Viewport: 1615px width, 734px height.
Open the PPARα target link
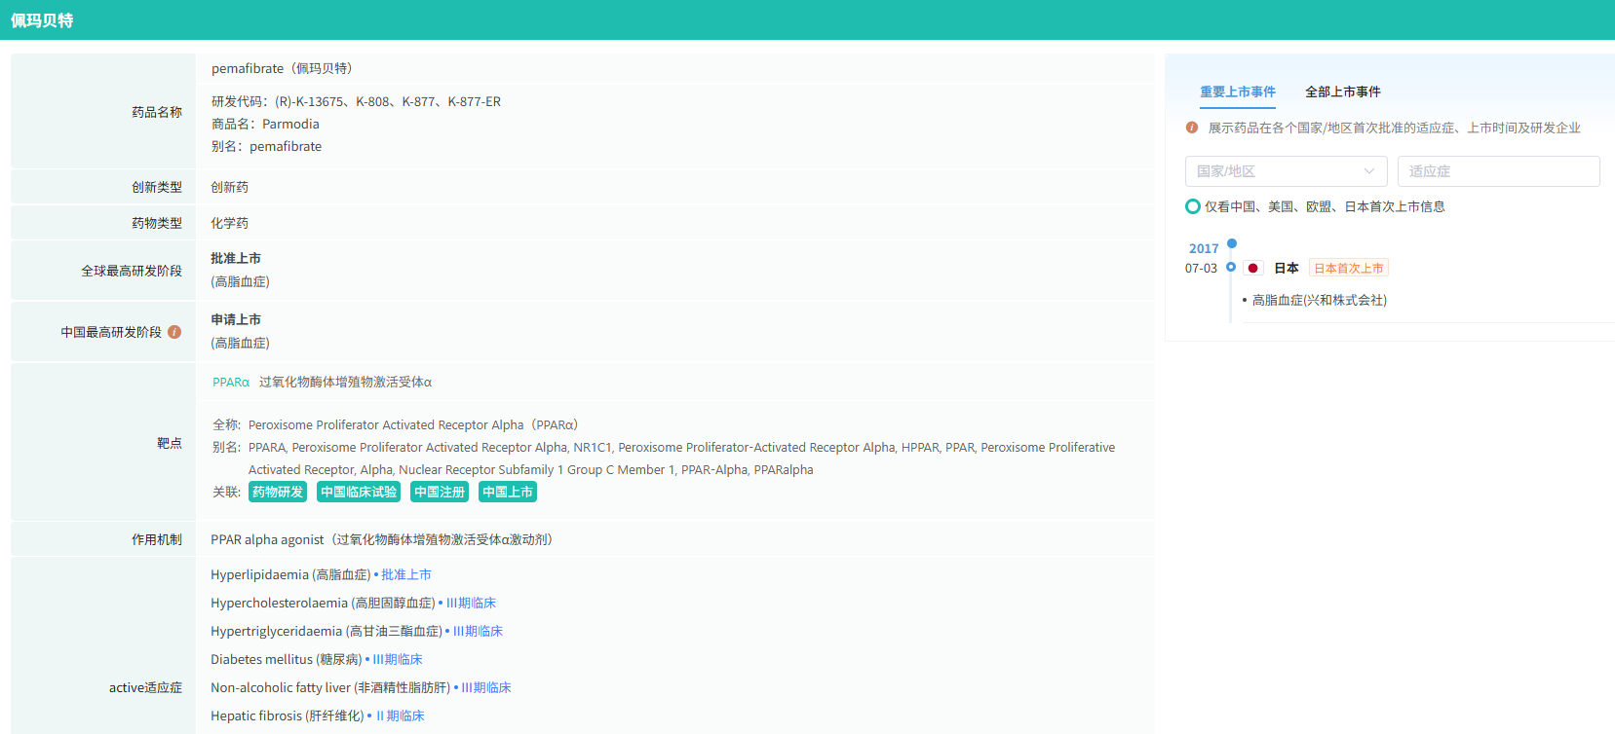tap(231, 382)
